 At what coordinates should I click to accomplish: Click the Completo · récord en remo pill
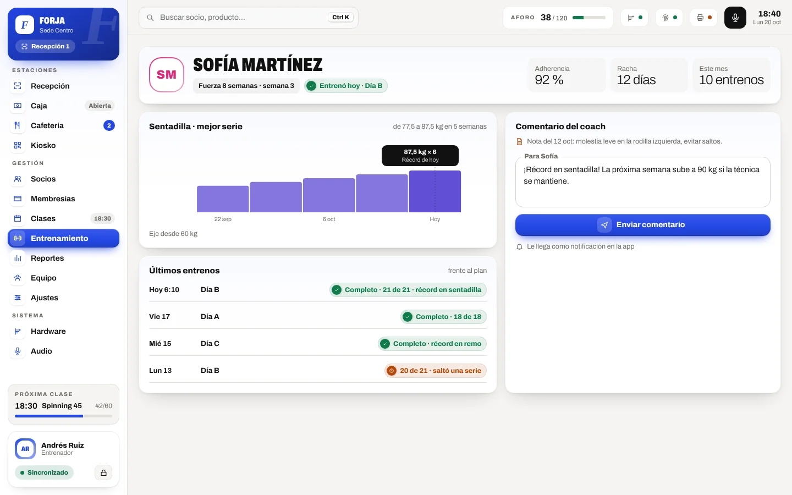tap(432, 344)
